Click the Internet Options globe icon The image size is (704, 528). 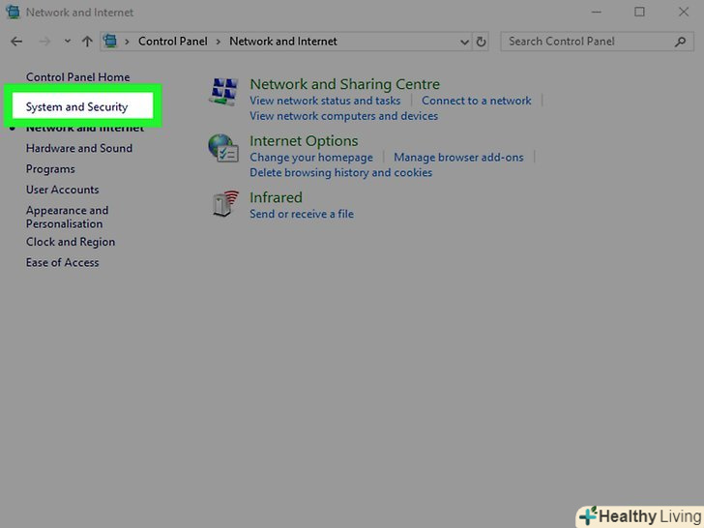[x=223, y=149]
